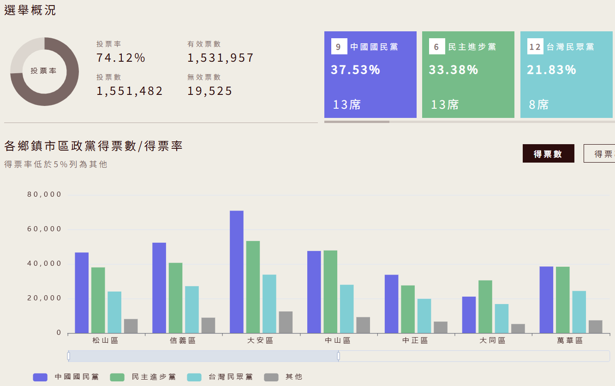The image size is (615, 386).
Task: Click the horizontal scrollbar under party cards
Action: click(x=357, y=122)
